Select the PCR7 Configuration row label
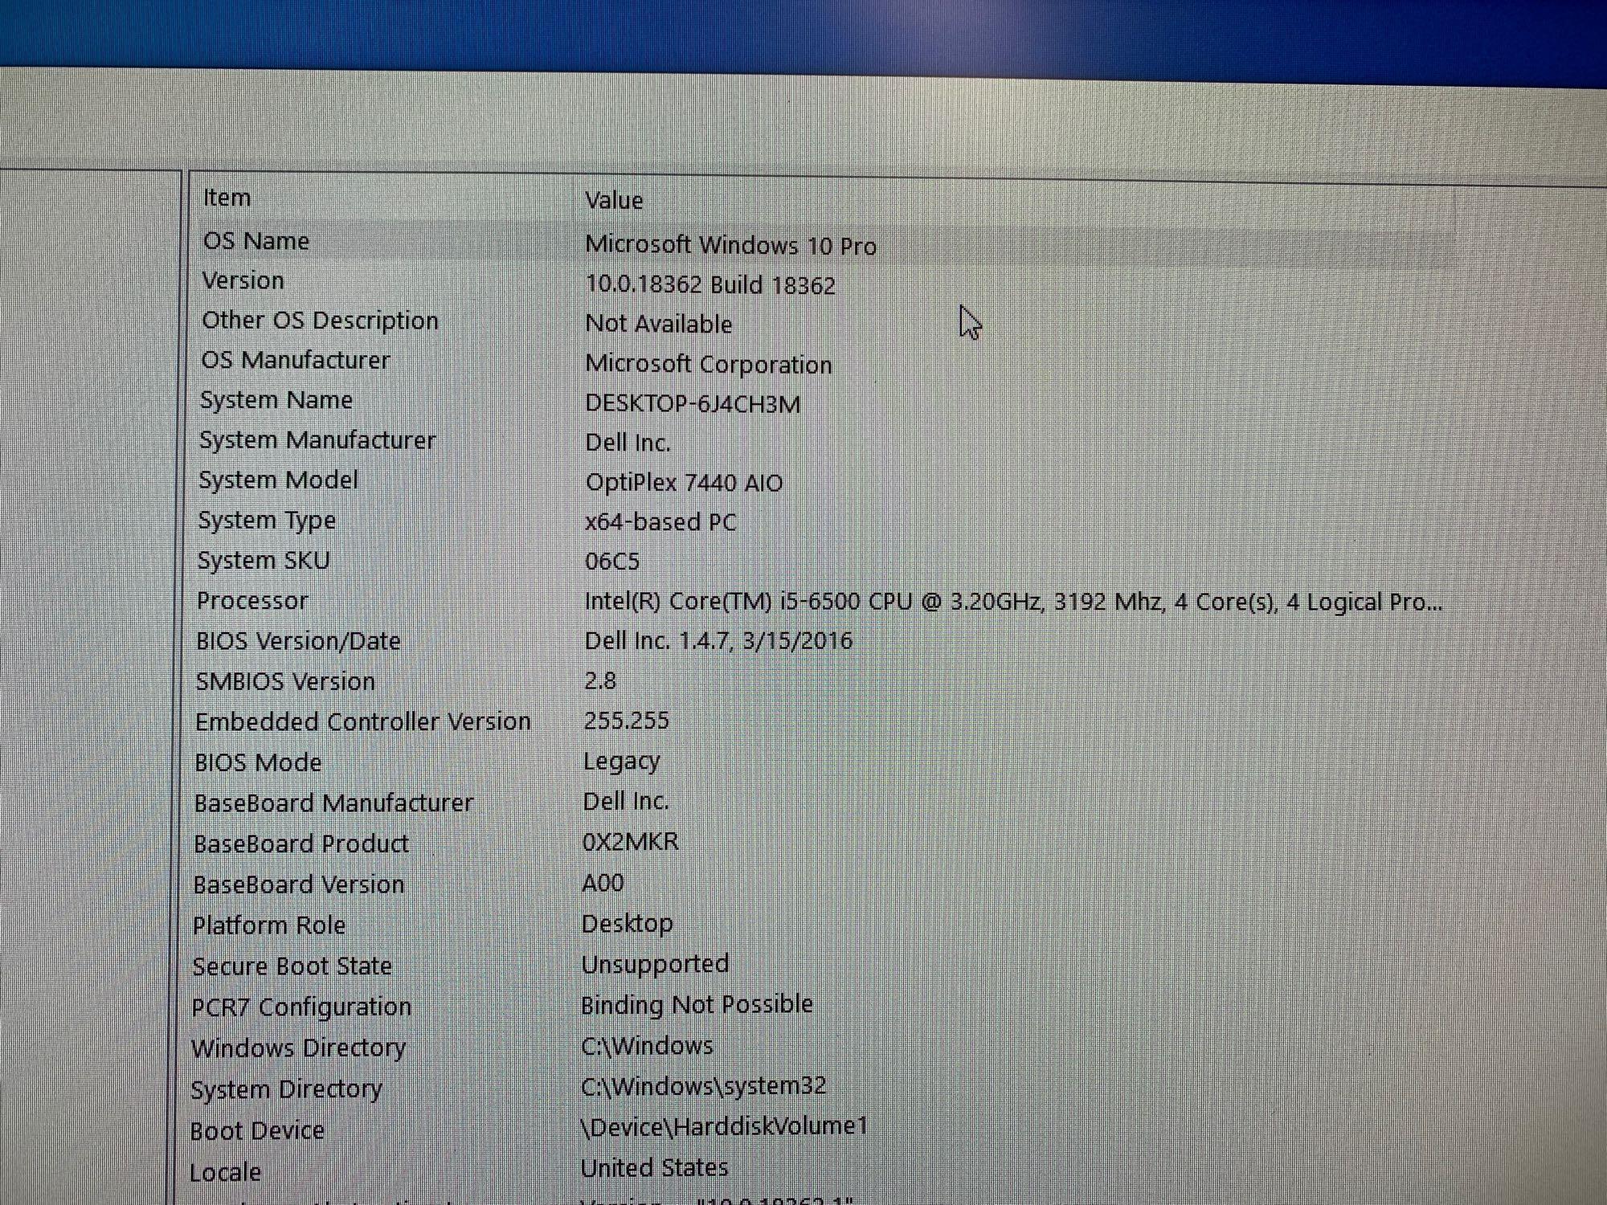The image size is (1607, 1205). click(301, 1007)
